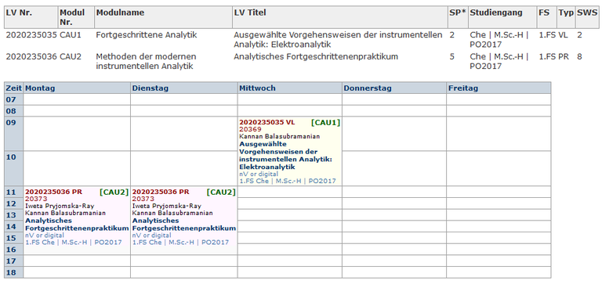The width and height of the screenshot is (602, 284).
Task: Click number 20369 in the Mittwoch lecture
Action: pyautogui.click(x=250, y=130)
